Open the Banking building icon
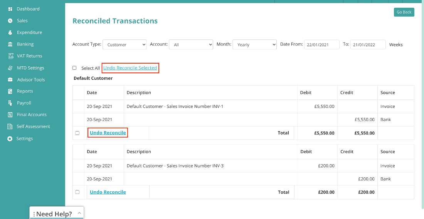The image size is (424, 219). [10, 44]
